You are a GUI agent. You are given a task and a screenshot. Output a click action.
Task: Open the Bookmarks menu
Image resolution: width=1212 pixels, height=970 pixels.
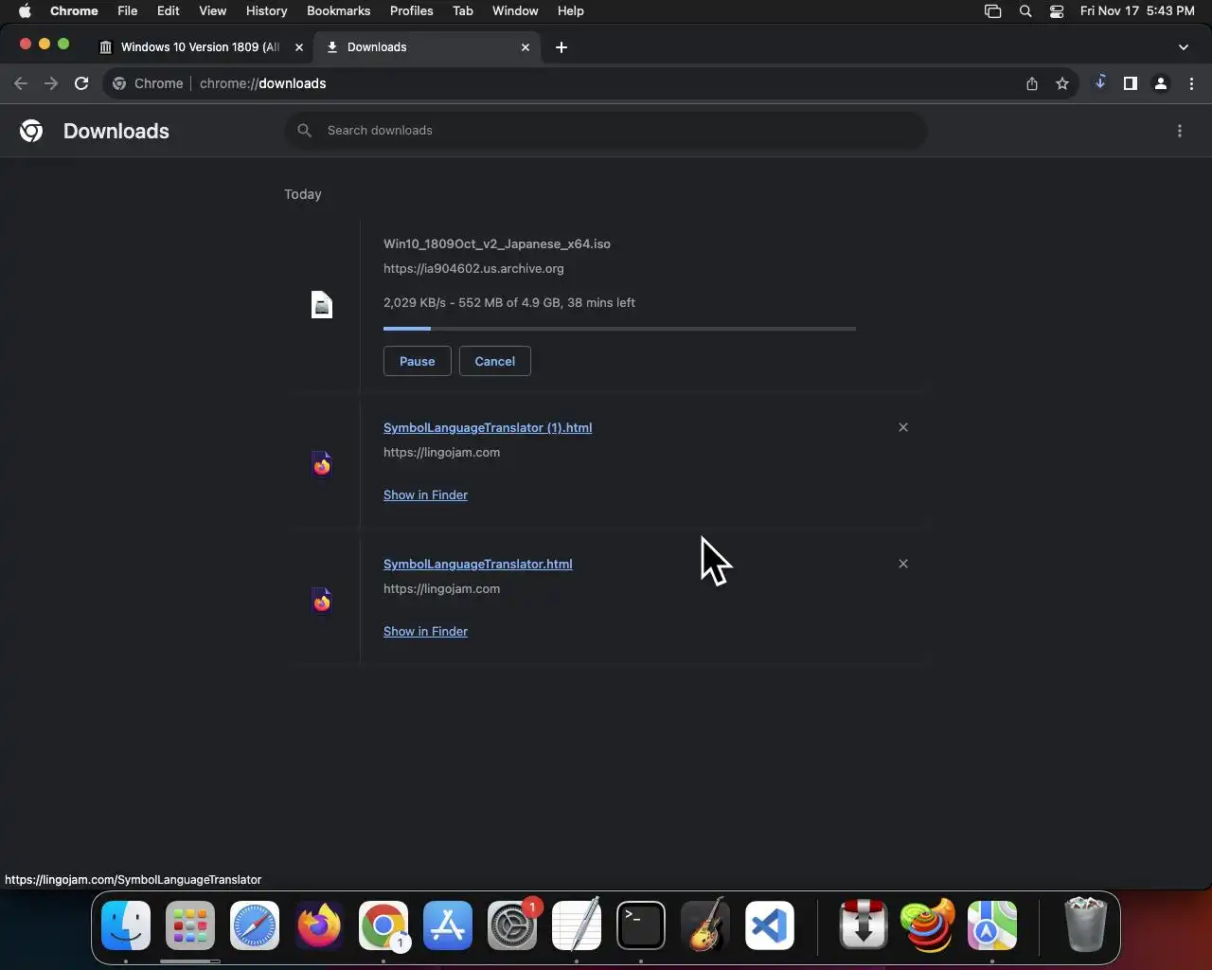point(338,11)
